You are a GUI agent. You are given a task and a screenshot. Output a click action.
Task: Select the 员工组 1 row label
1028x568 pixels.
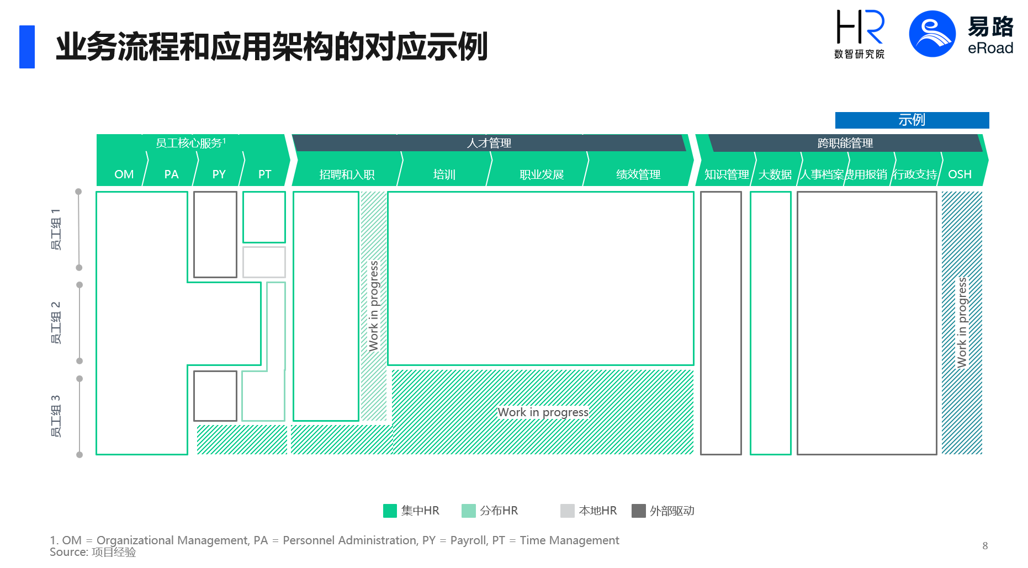(x=56, y=229)
